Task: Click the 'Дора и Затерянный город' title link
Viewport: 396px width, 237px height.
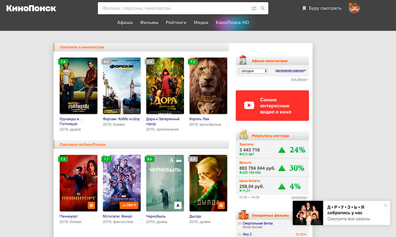Action: [162, 121]
